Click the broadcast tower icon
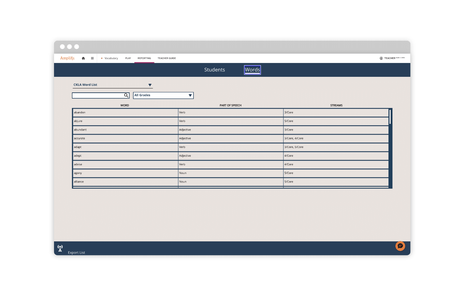Viewport: 464px width, 298px height. [x=60, y=248]
